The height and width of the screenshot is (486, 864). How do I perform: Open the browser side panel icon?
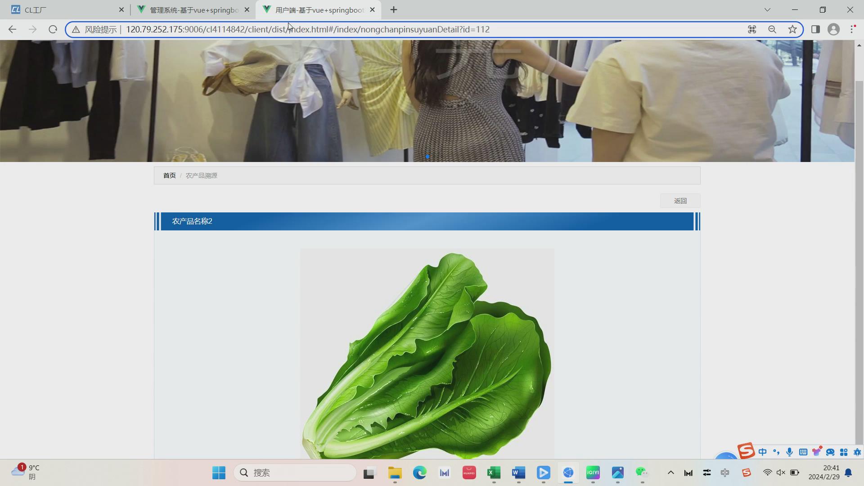pos(815,29)
